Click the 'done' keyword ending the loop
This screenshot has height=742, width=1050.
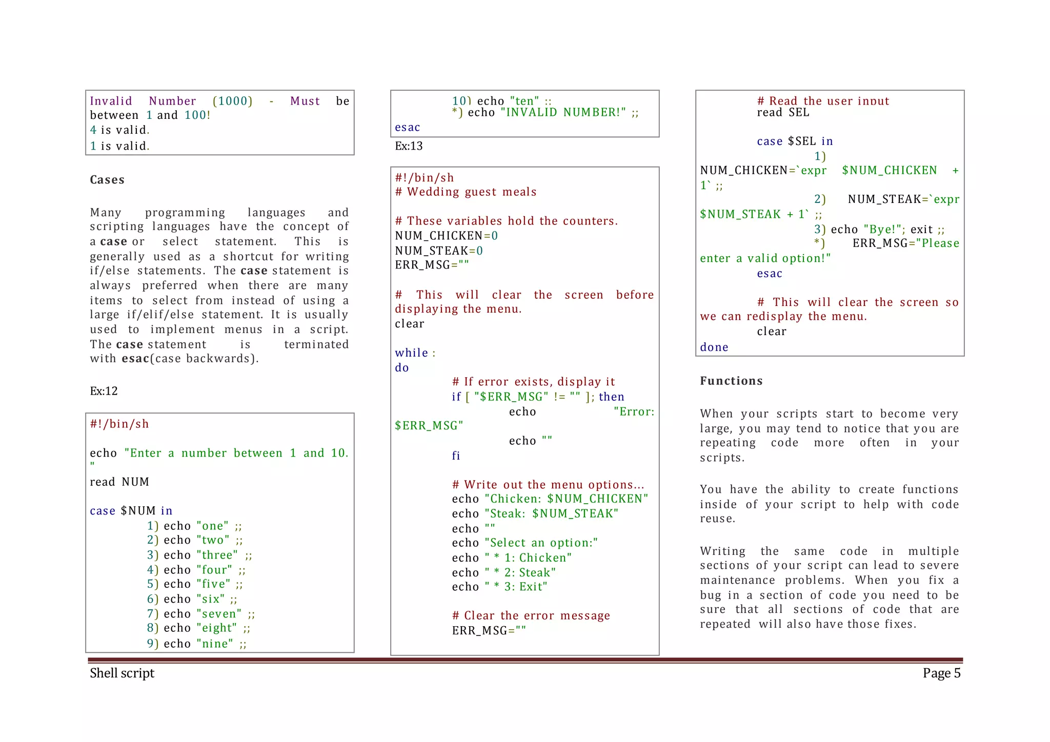point(714,347)
